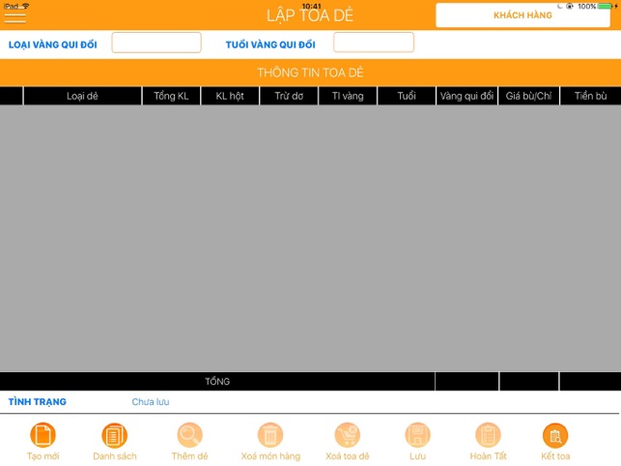This screenshot has width=621, height=466.
Task: Tap the Thêm dẻ magnifier icon
Action: click(189, 435)
